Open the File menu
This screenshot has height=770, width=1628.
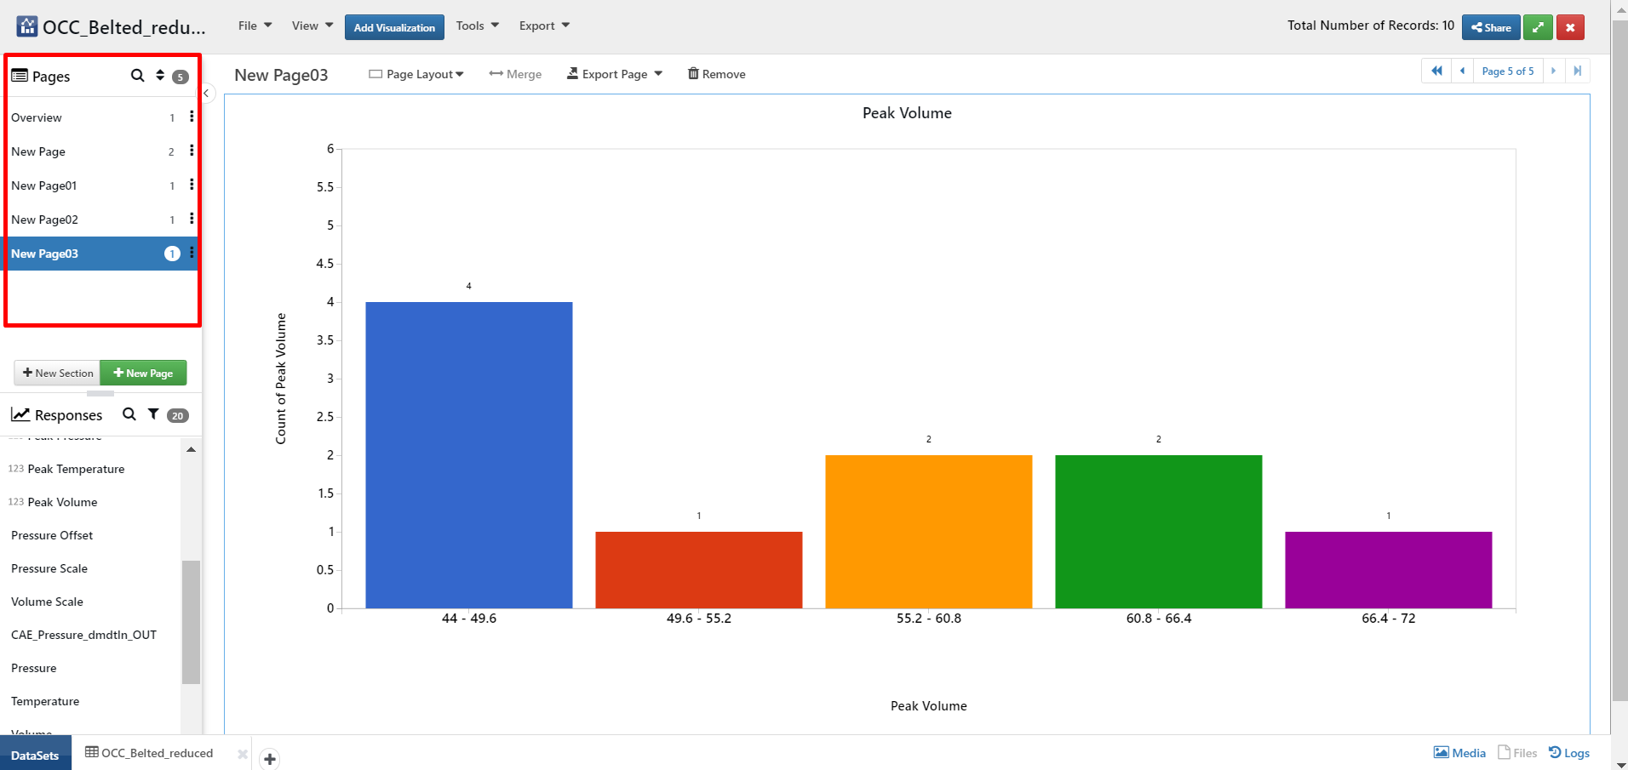click(255, 26)
